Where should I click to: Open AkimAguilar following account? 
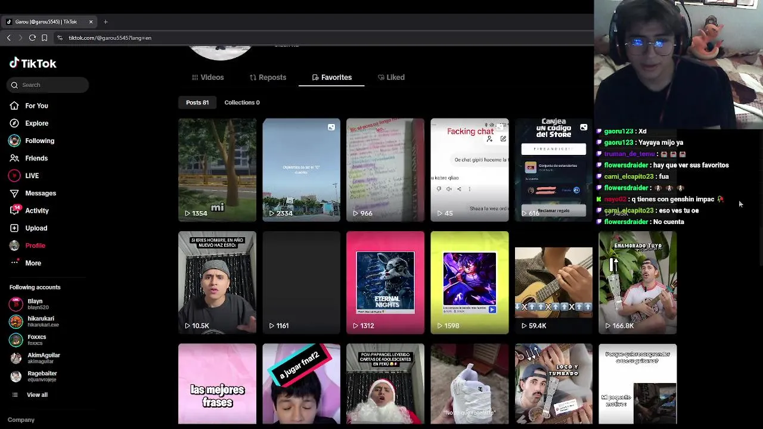pyautogui.click(x=35, y=358)
